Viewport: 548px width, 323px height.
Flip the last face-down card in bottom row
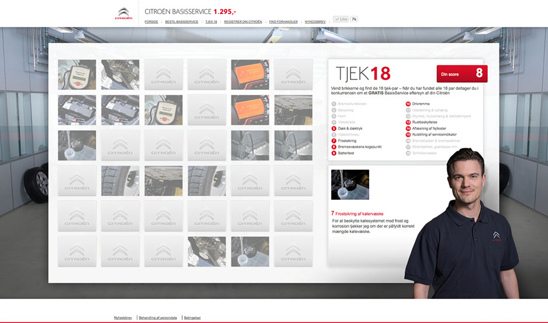[293, 251]
